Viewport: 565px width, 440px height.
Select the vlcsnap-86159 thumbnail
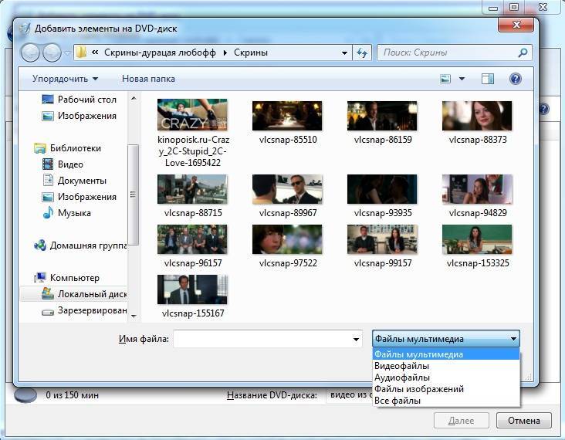pyautogui.click(x=382, y=116)
